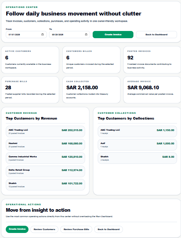Open the Hashmi revenue row

45,145
